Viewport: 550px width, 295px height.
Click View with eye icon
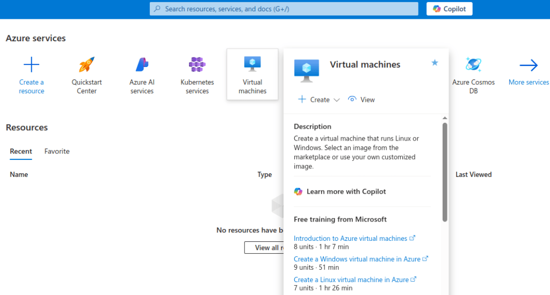(361, 100)
